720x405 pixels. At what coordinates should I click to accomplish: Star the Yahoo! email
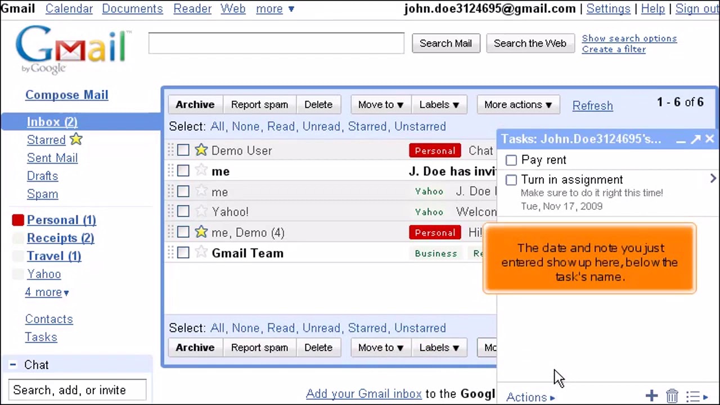201,211
